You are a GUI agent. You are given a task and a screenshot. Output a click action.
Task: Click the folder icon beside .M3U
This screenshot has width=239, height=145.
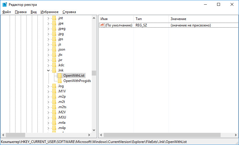coord(54,117)
